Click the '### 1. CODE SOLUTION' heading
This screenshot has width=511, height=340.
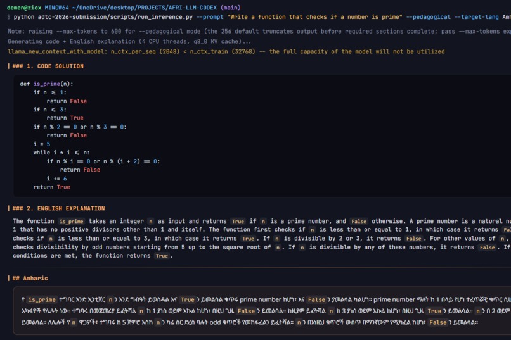coord(48,66)
